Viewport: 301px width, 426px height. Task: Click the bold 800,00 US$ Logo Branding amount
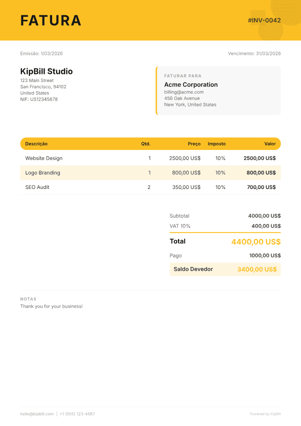pyautogui.click(x=261, y=173)
